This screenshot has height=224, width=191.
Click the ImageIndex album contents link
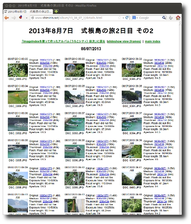[63, 42]
